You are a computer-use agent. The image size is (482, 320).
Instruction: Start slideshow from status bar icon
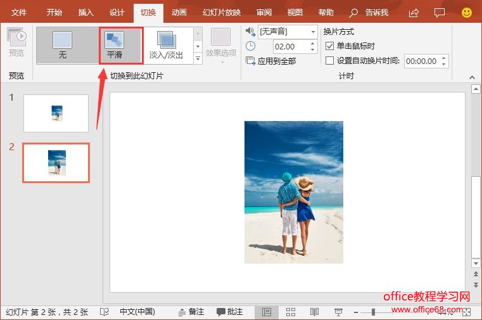click(338, 312)
